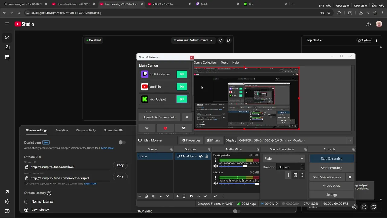
Task: Open the OBS Scene Collection menu
Action: [x=205, y=62]
